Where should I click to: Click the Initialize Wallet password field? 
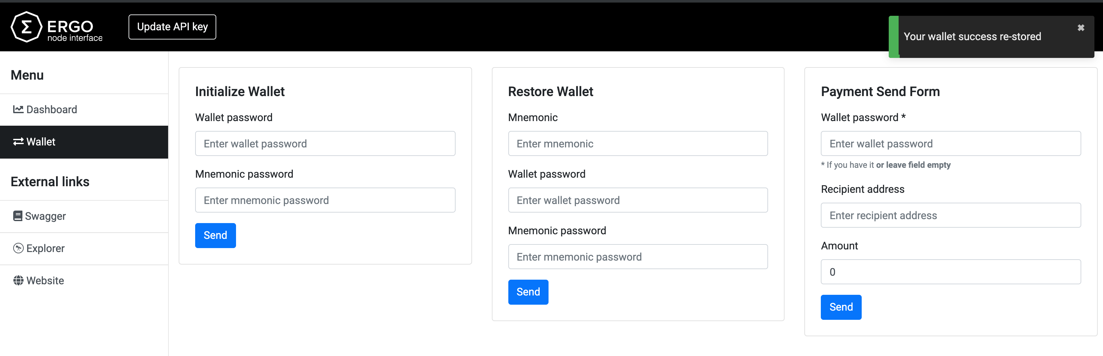pos(325,143)
